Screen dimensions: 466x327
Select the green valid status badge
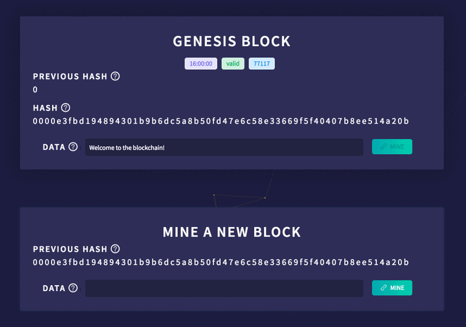point(233,64)
